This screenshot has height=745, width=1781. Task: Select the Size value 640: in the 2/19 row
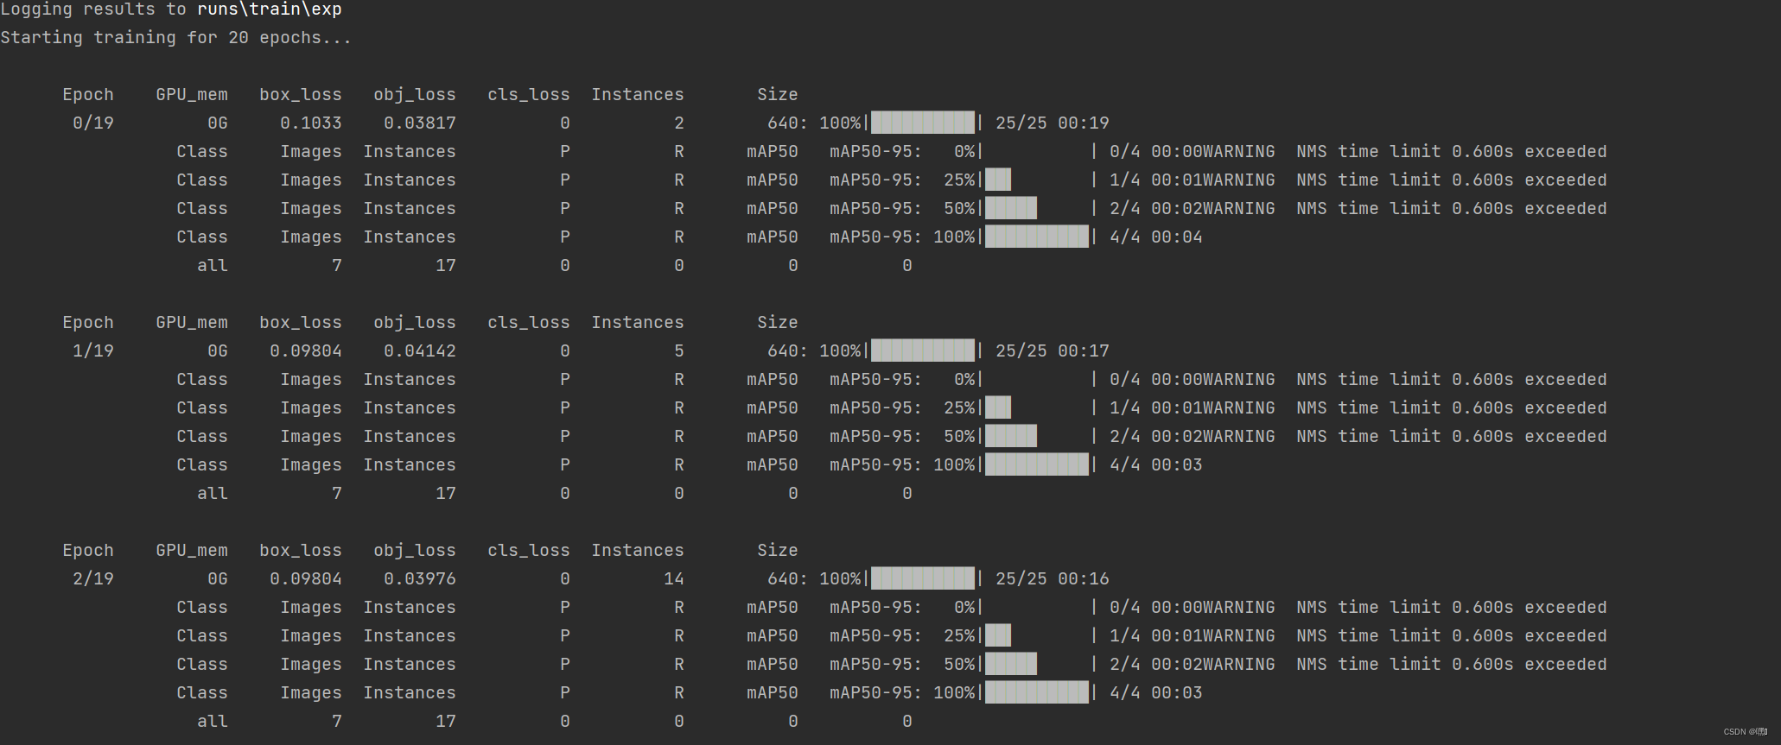788,579
